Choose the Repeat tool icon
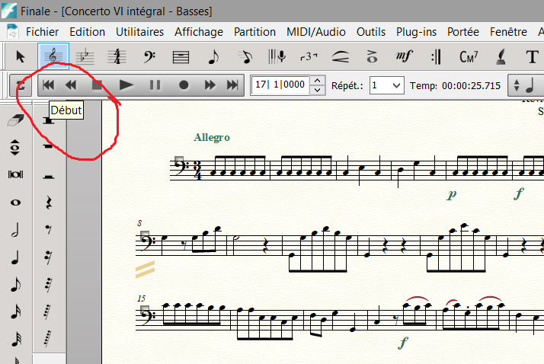 pos(436,56)
